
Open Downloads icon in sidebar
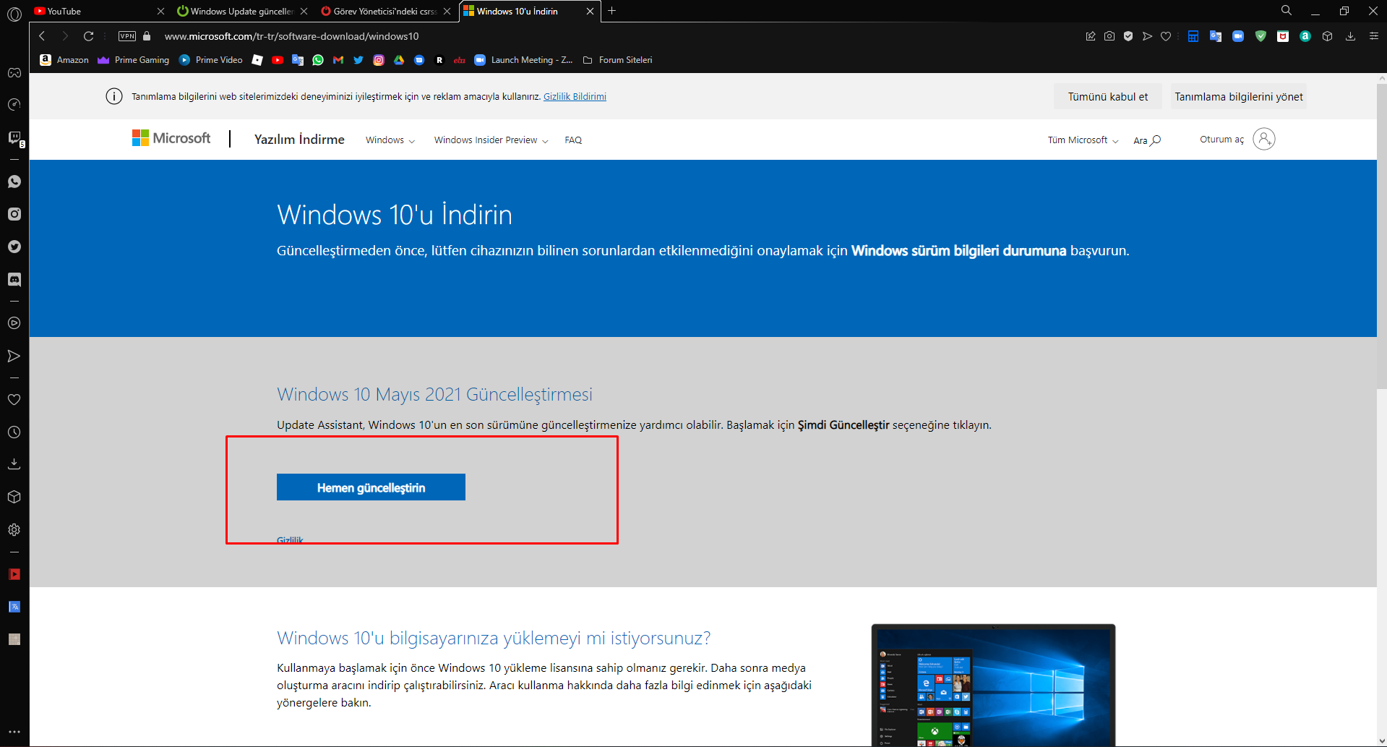(14, 464)
